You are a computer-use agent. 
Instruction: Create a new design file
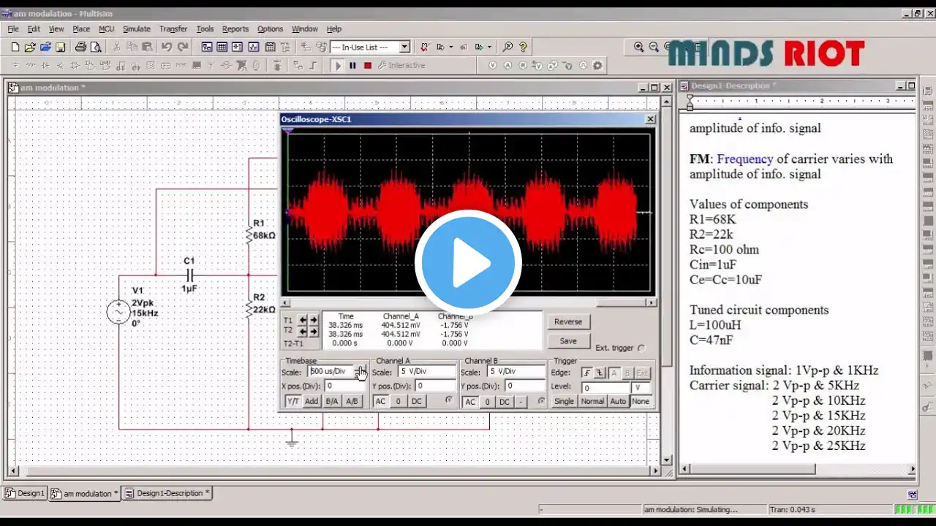[x=15, y=47]
